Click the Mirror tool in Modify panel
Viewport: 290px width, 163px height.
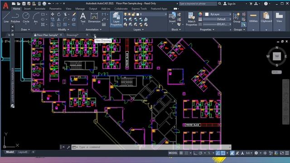point(59,19)
